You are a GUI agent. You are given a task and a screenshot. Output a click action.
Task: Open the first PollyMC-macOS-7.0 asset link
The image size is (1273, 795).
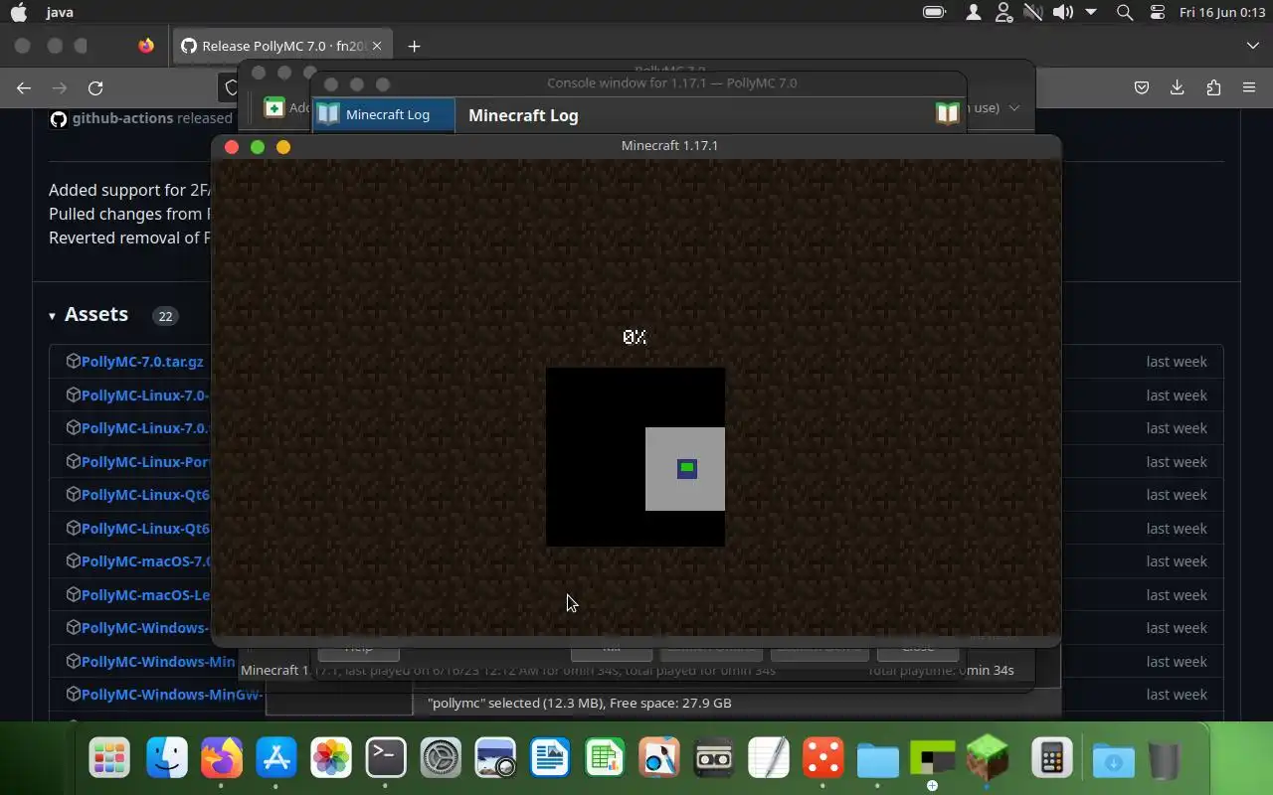click(x=145, y=561)
